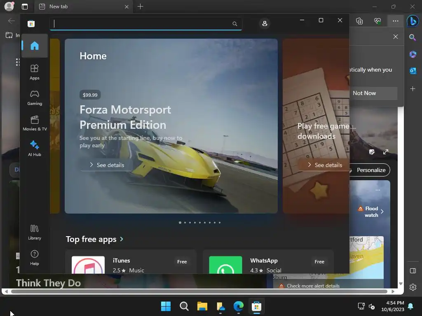422x316 pixels.
Task: Click plus to customize Edge sidebar
Action: point(413,89)
